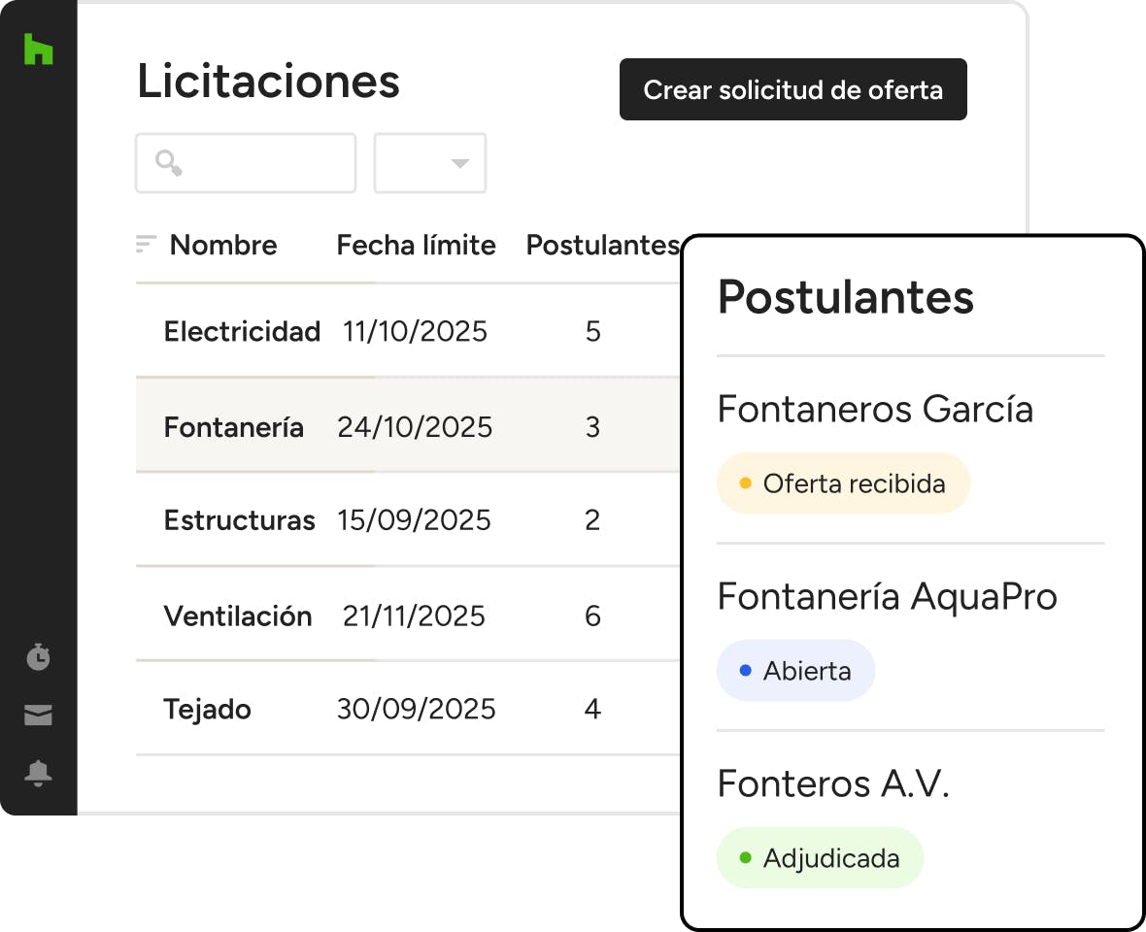This screenshot has height=932, width=1146.
Task: Open the notifications bell icon
Action: [38, 773]
